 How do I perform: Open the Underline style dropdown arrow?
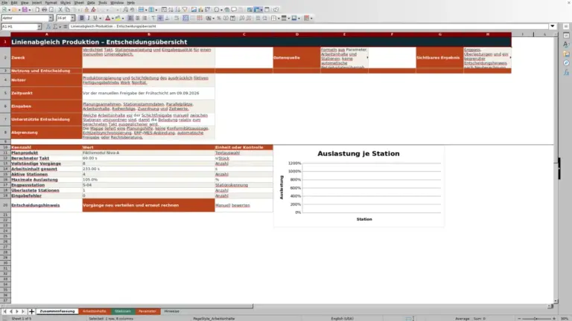(100, 18)
